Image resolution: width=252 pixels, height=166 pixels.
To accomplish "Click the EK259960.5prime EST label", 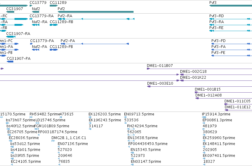I will pyautogui.click(x=219, y=138).
